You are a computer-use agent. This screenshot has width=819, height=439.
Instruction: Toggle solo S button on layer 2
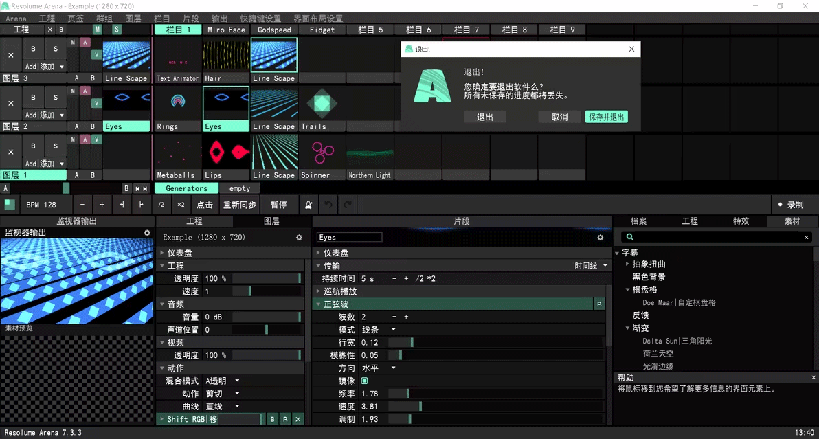(55, 98)
